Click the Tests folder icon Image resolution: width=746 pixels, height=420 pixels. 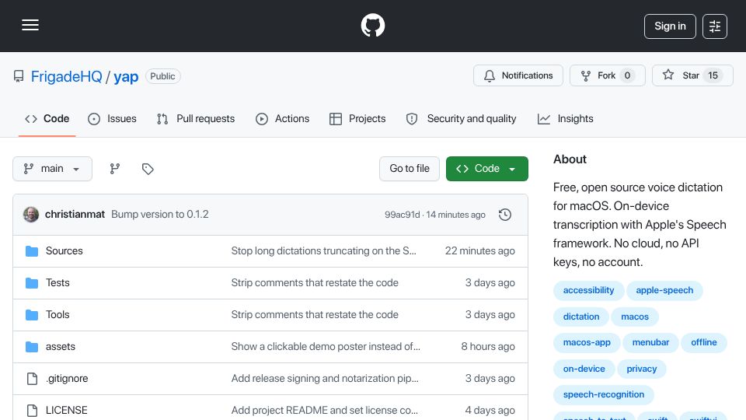point(32,283)
